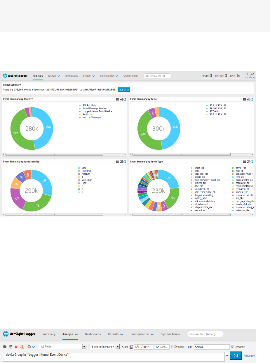This screenshot has width=270, height=363.
Task: Go to Summary from the search page header
Action: (x=49, y=334)
